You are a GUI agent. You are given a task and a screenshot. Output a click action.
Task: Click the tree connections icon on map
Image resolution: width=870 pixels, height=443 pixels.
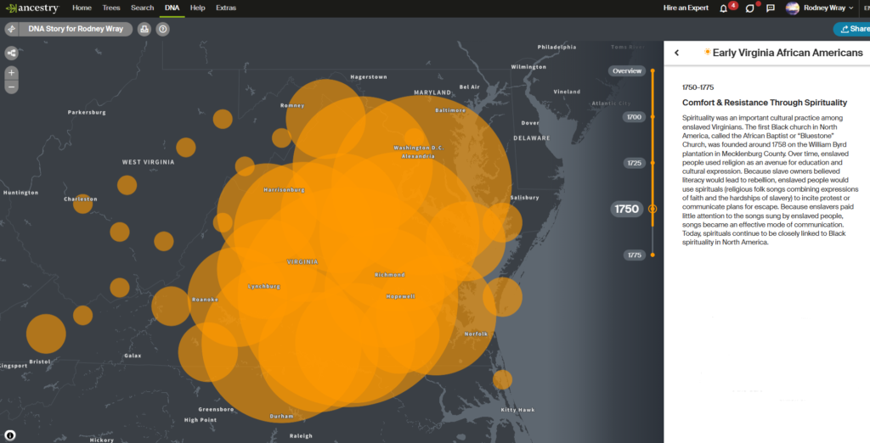pos(12,53)
